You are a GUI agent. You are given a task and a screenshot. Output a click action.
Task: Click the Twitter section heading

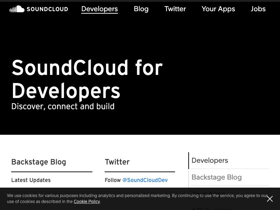click(x=117, y=162)
